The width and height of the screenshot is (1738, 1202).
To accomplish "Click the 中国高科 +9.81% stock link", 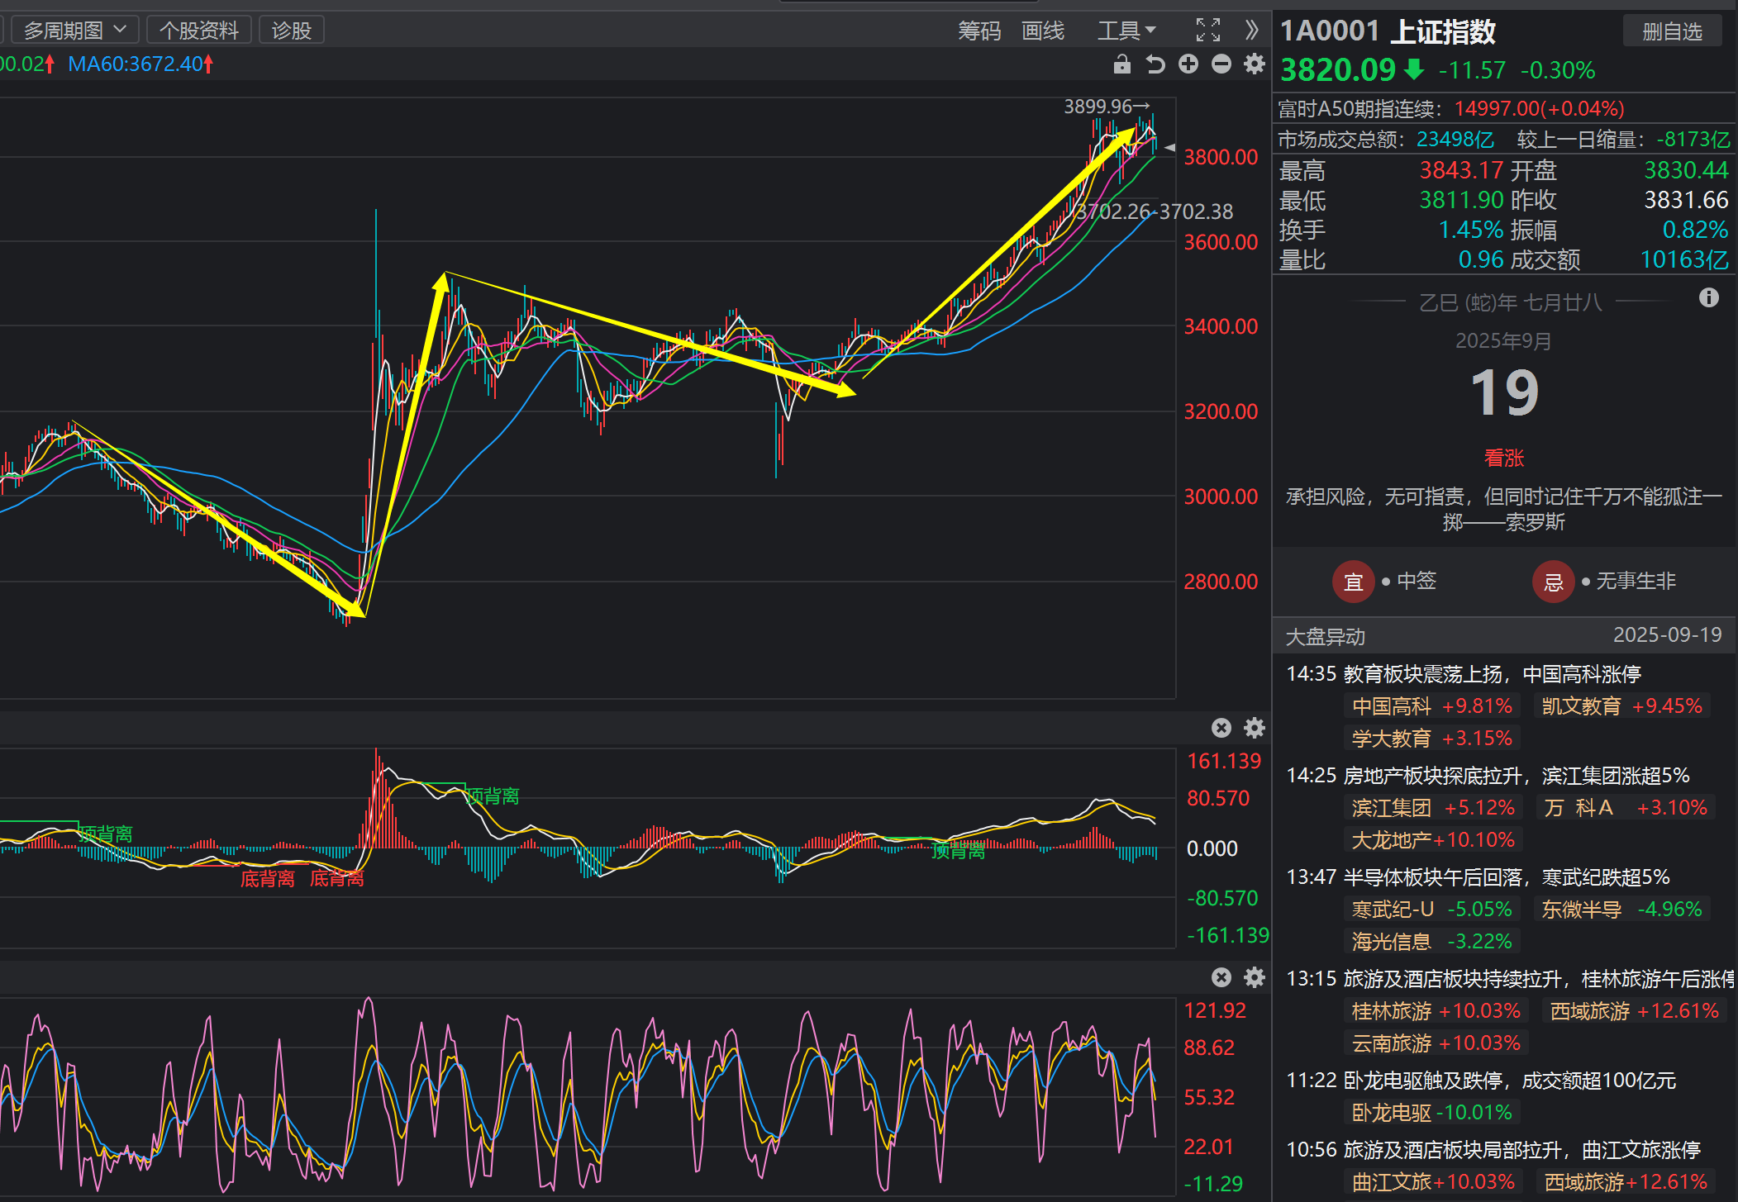I will [1432, 706].
